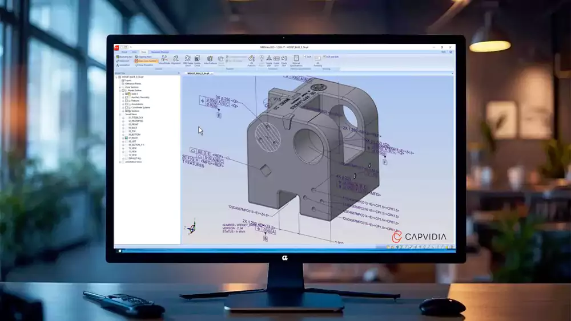Select the active Tools ribbon tab
Screen dimensions: 571x321
pos(143,52)
